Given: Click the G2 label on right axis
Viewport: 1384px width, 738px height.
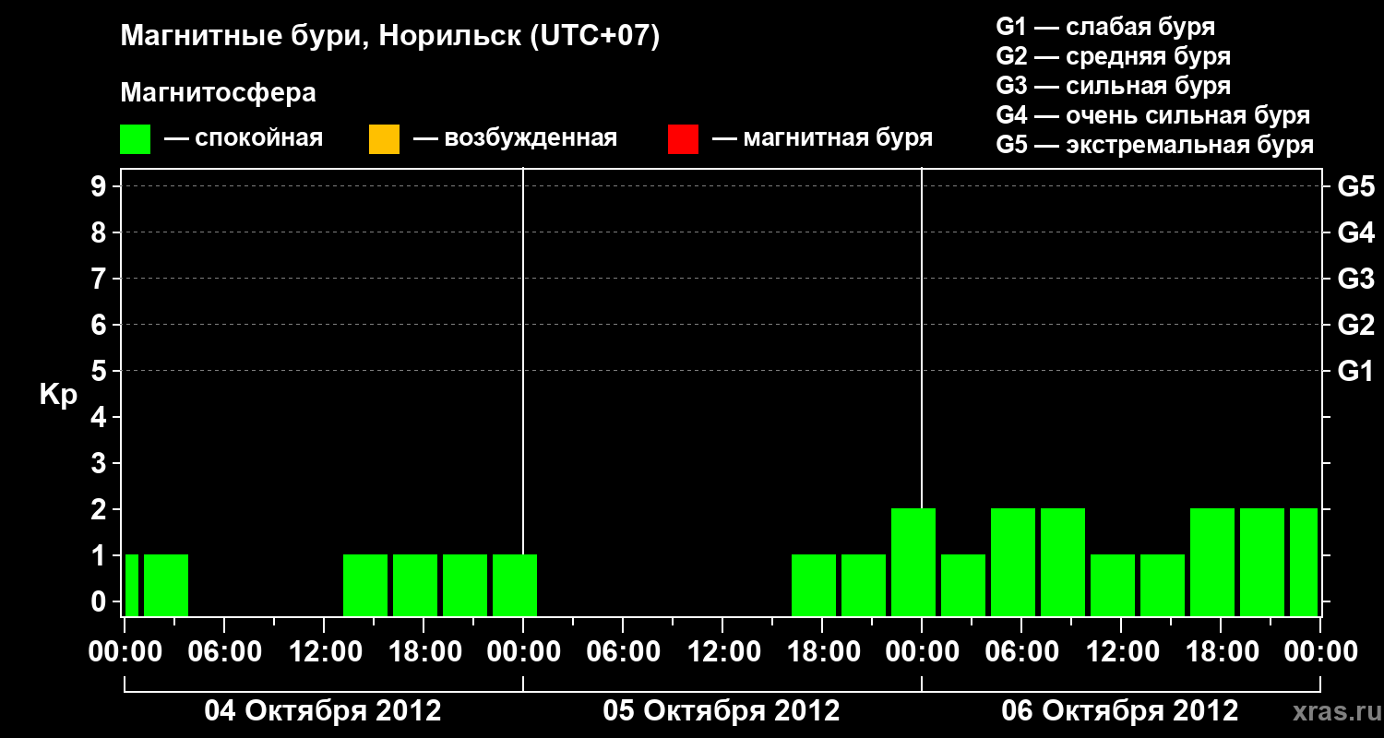Looking at the screenshot, I should (1355, 325).
